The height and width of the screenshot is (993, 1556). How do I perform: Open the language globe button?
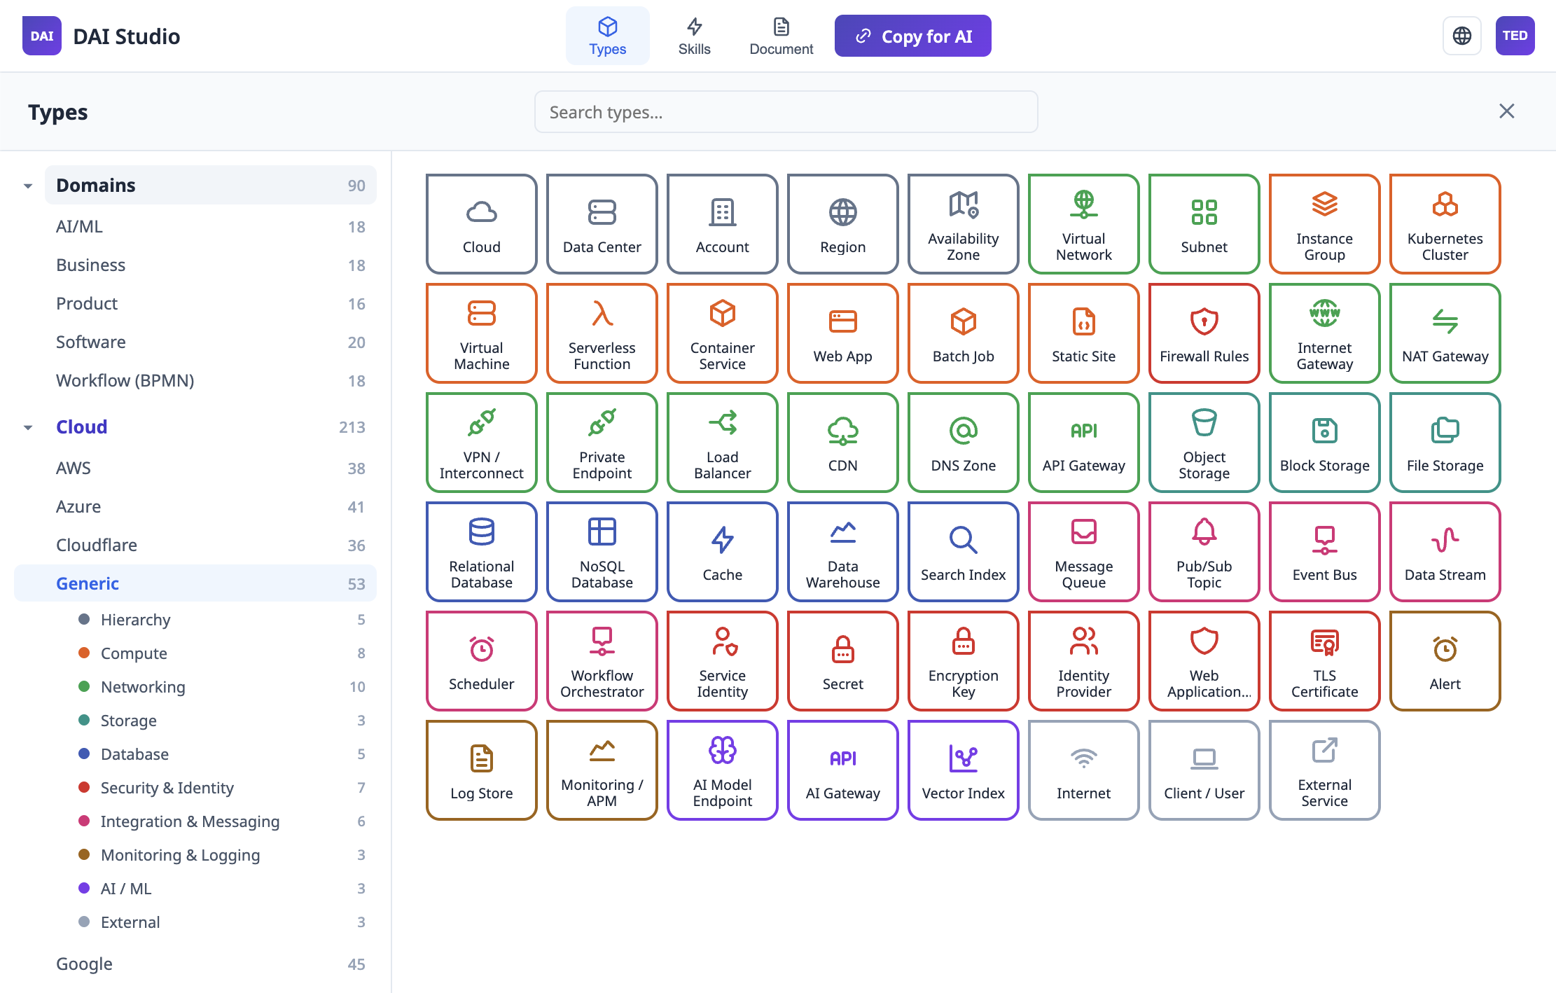(x=1461, y=36)
